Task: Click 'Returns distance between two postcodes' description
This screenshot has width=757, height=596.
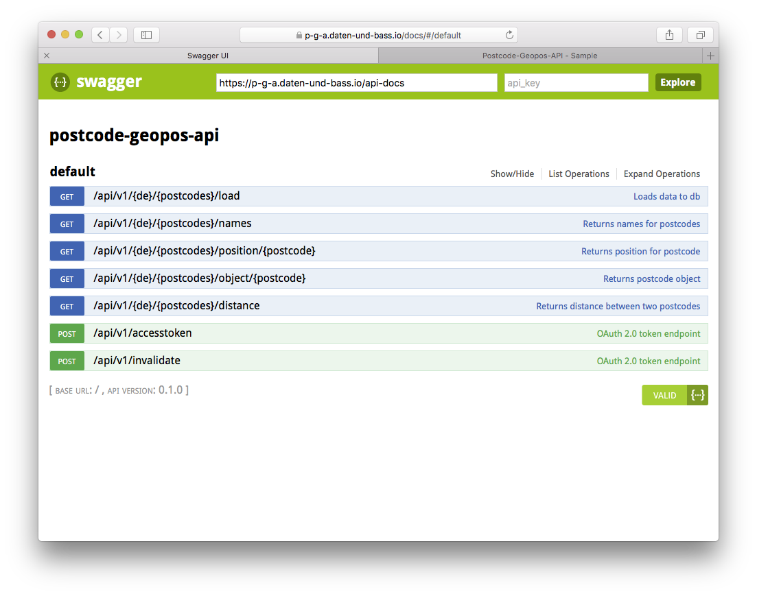Action: tap(618, 306)
